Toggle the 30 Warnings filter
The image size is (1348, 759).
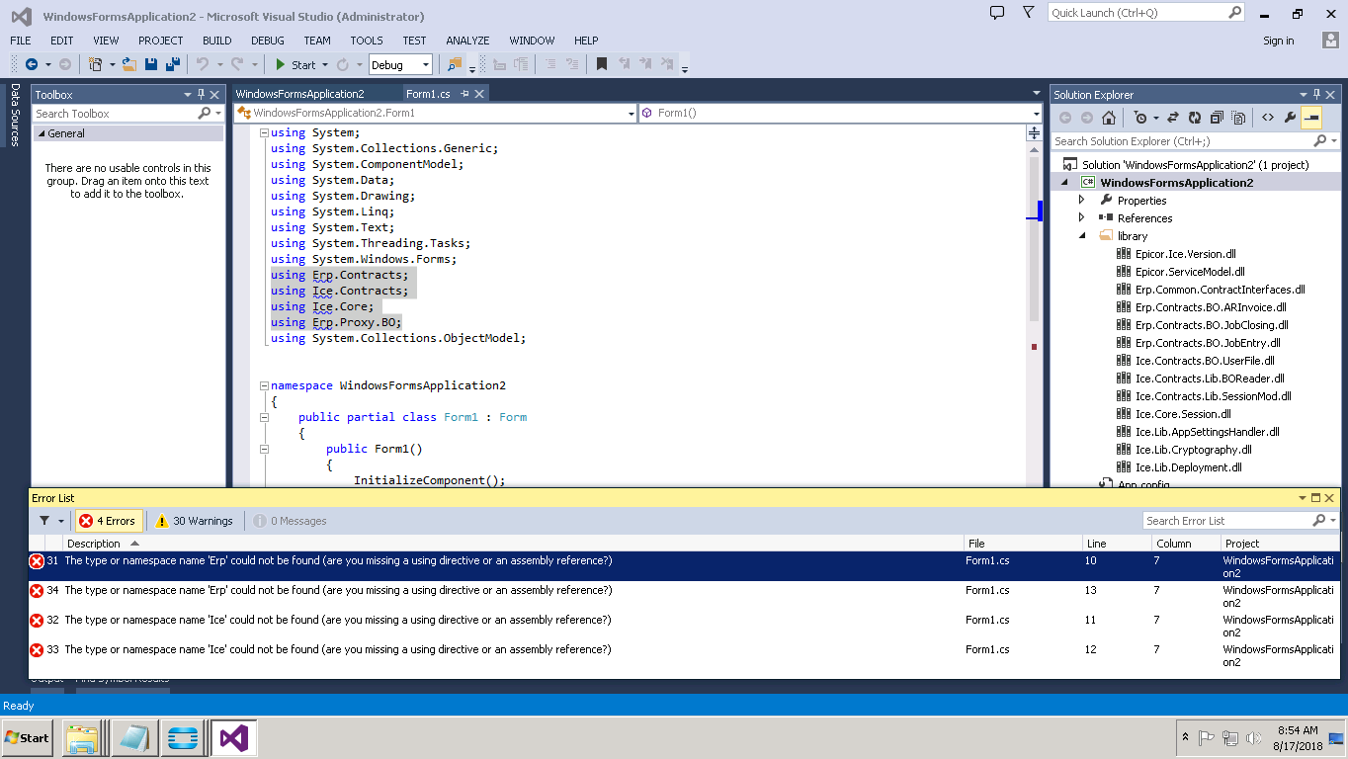(196, 521)
